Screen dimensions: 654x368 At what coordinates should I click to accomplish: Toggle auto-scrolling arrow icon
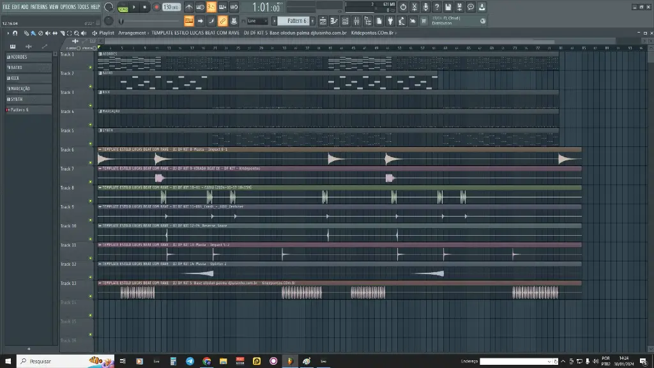point(200,21)
